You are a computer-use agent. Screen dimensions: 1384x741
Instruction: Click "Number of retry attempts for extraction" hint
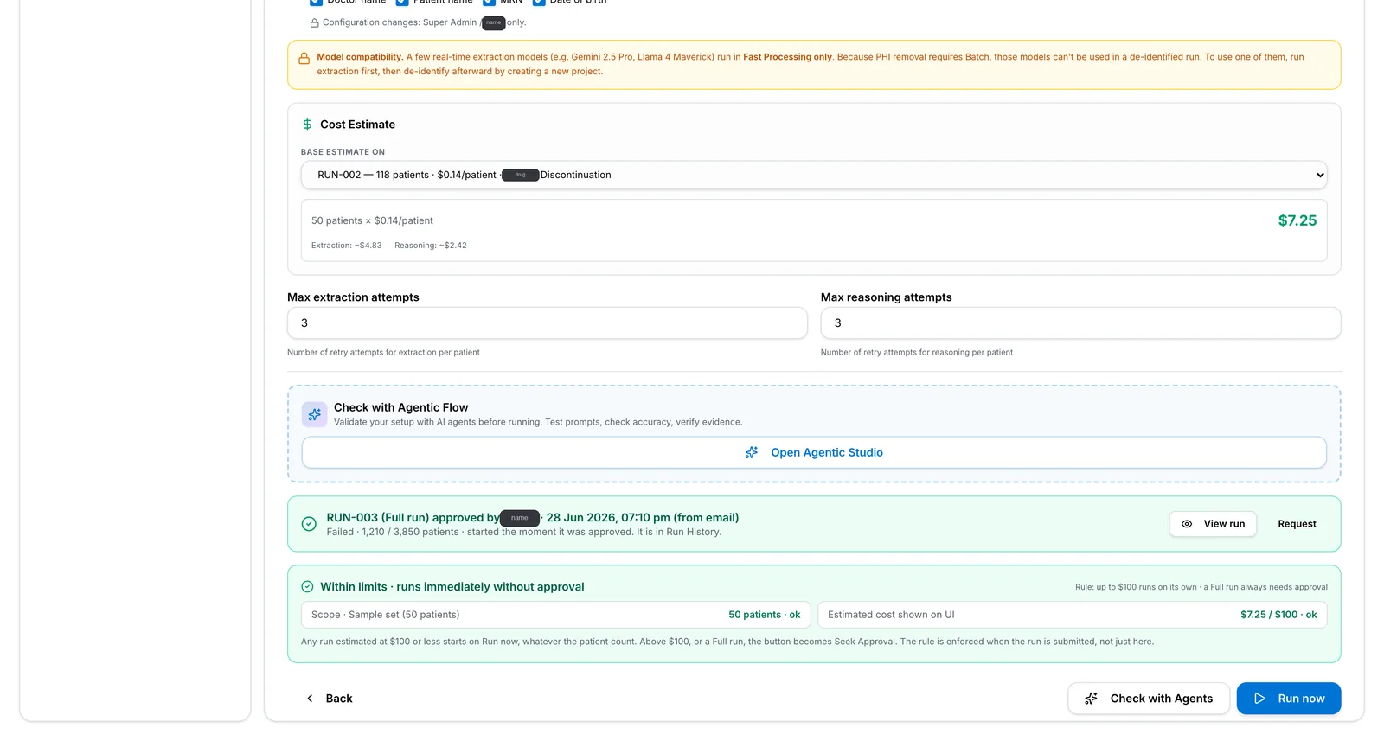click(x=383, y=353)
